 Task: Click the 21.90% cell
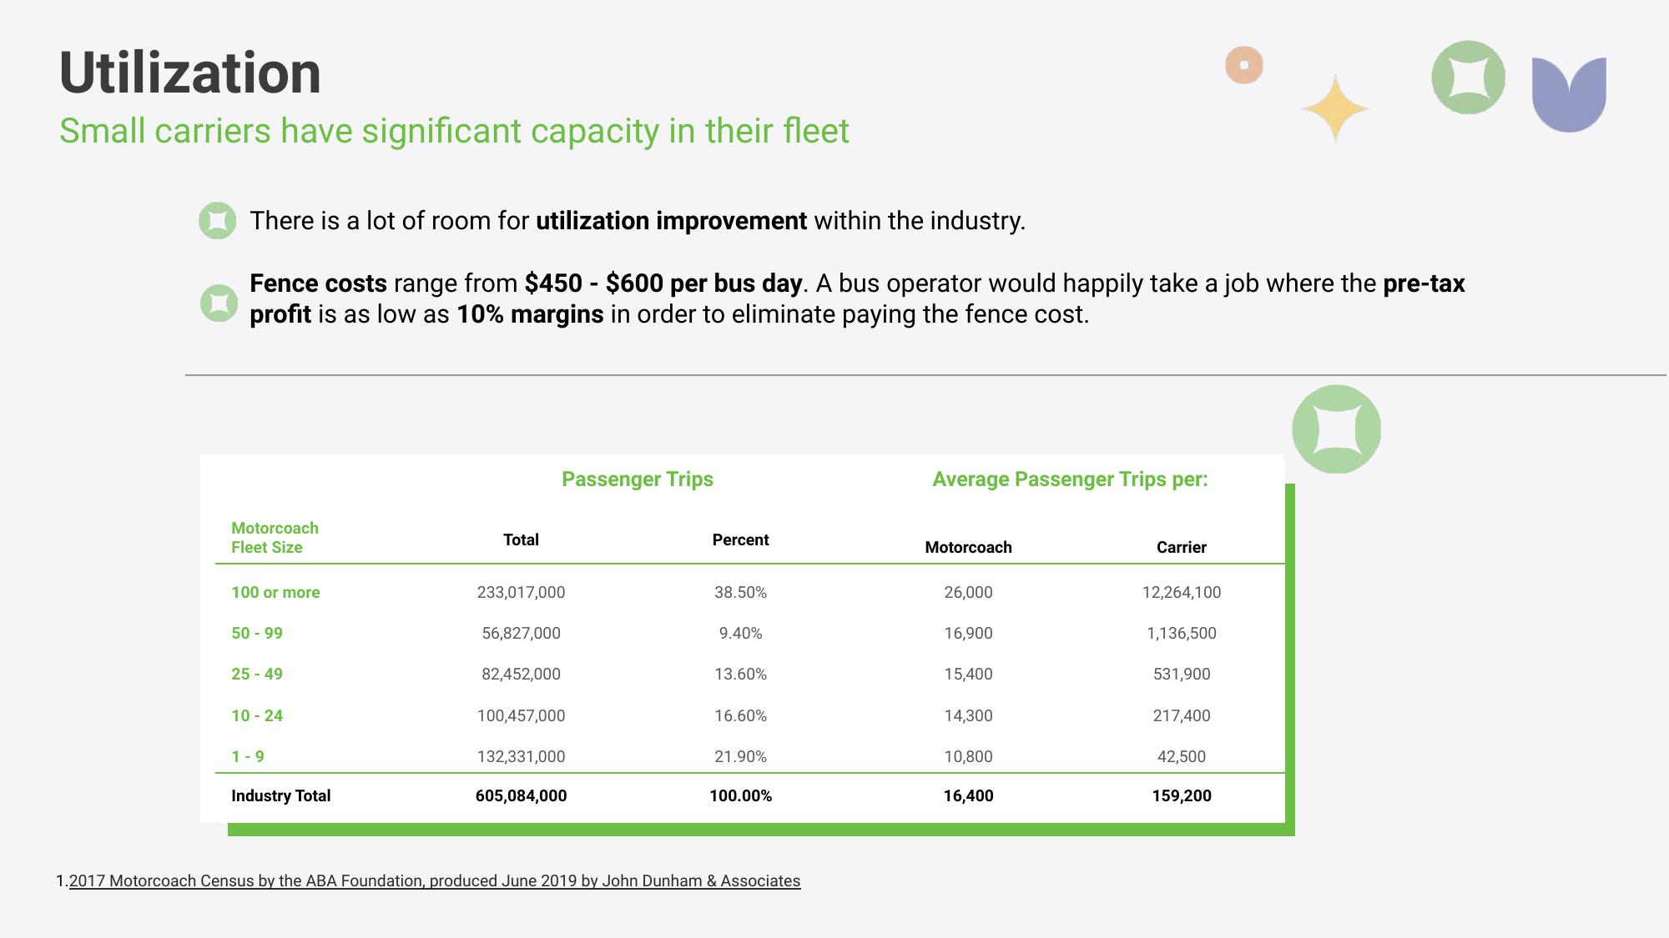pos(740,756)
